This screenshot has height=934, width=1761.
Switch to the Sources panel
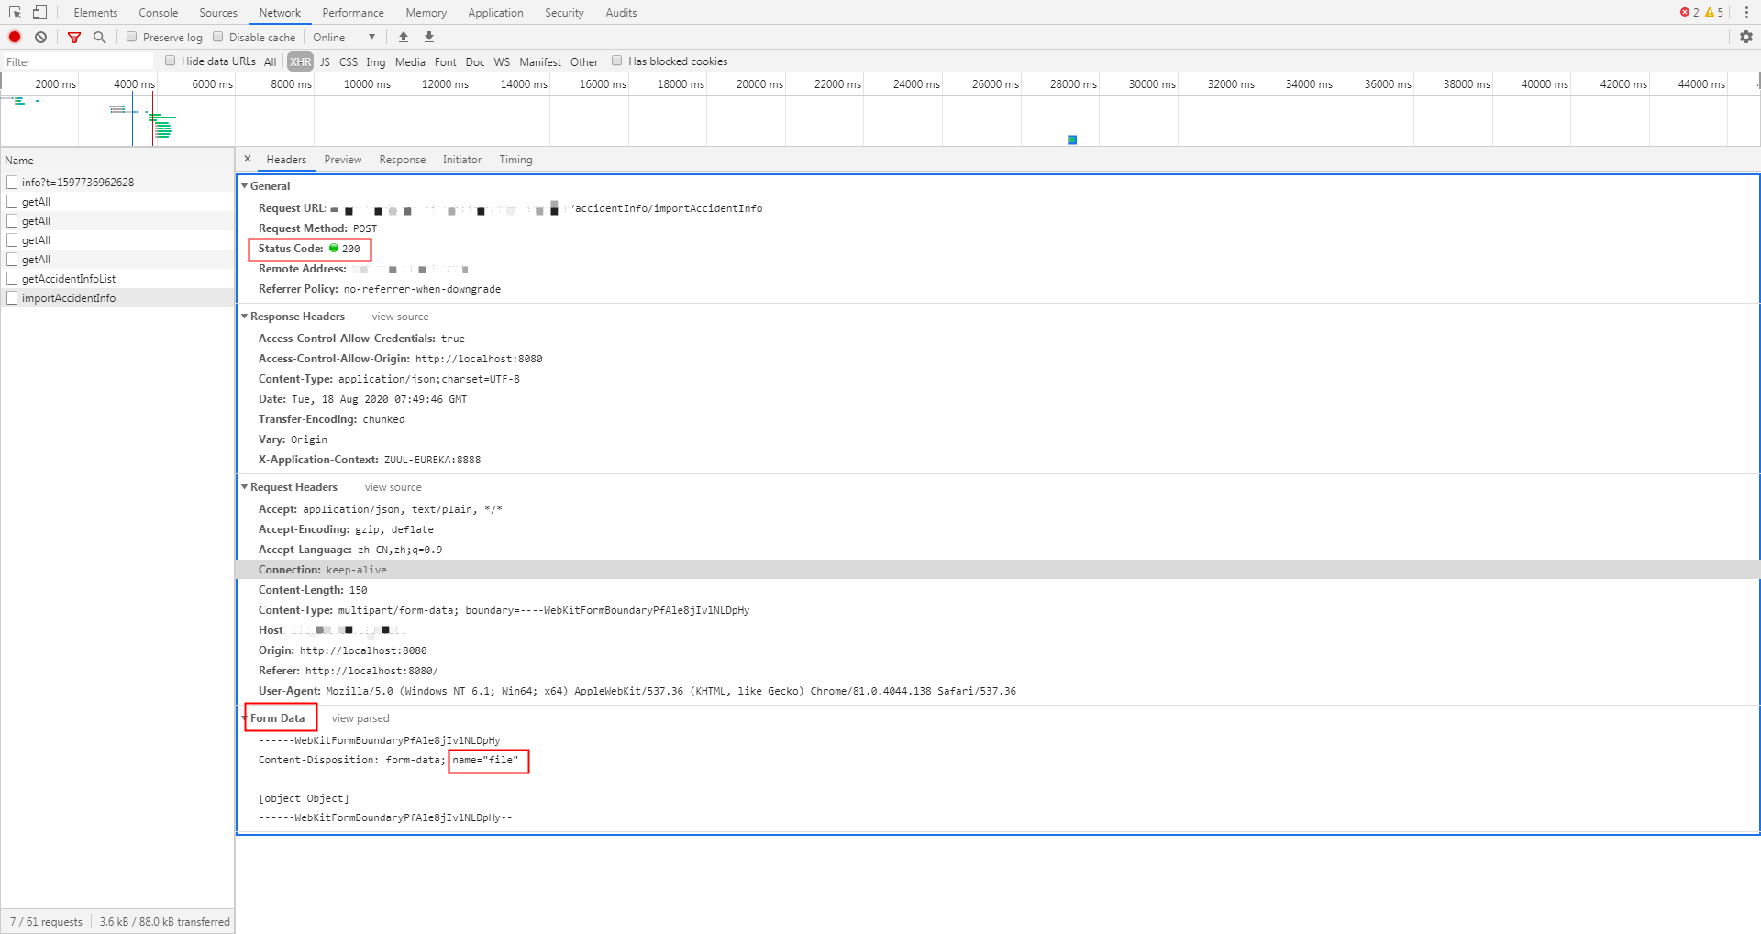click(x=218, y=12)
